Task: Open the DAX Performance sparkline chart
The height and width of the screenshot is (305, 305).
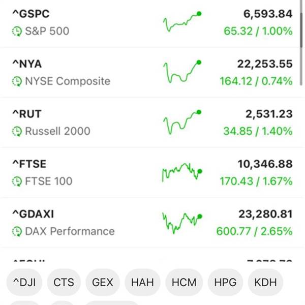Action: 182,222
